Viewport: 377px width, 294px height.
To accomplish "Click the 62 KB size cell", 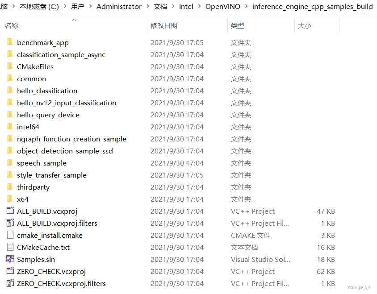I will [x=326, y=271].
